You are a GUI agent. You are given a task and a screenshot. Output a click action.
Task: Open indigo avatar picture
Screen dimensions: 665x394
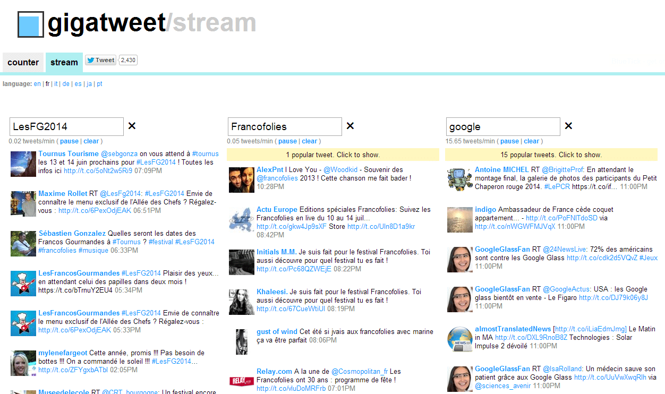[x=460, y=219]
